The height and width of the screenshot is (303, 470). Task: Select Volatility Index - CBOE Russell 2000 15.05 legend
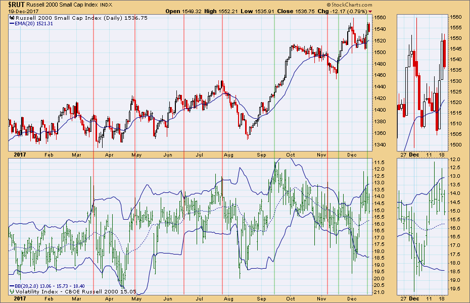point(76,291)
